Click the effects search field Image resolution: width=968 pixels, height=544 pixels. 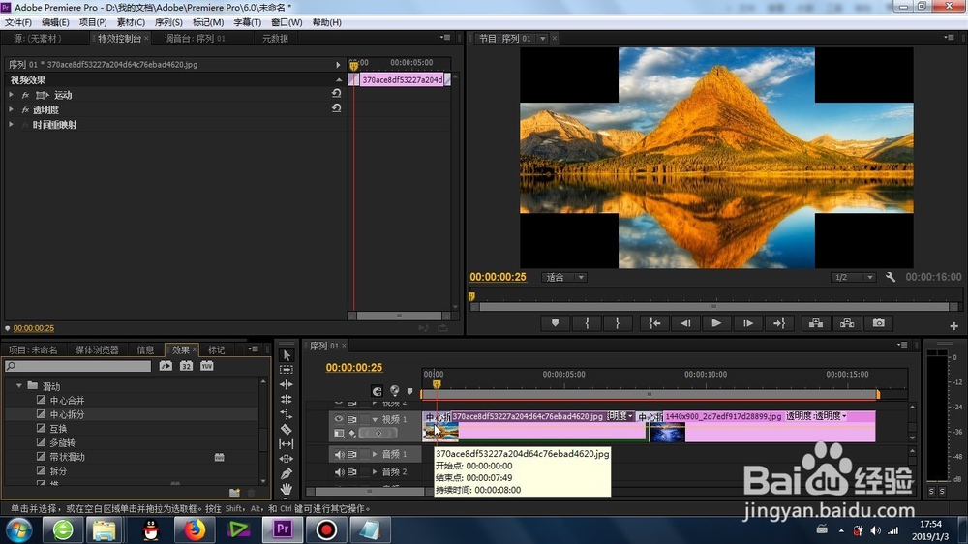click(77, 366)
